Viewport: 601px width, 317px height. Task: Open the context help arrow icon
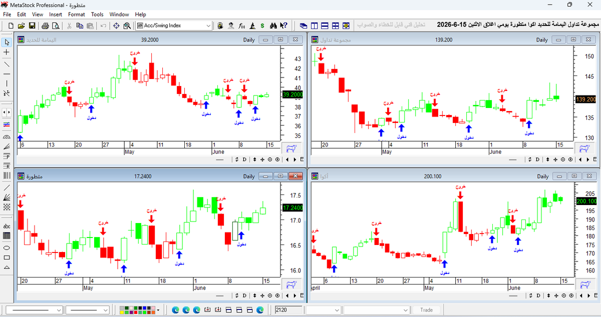(x=284, y=25)
